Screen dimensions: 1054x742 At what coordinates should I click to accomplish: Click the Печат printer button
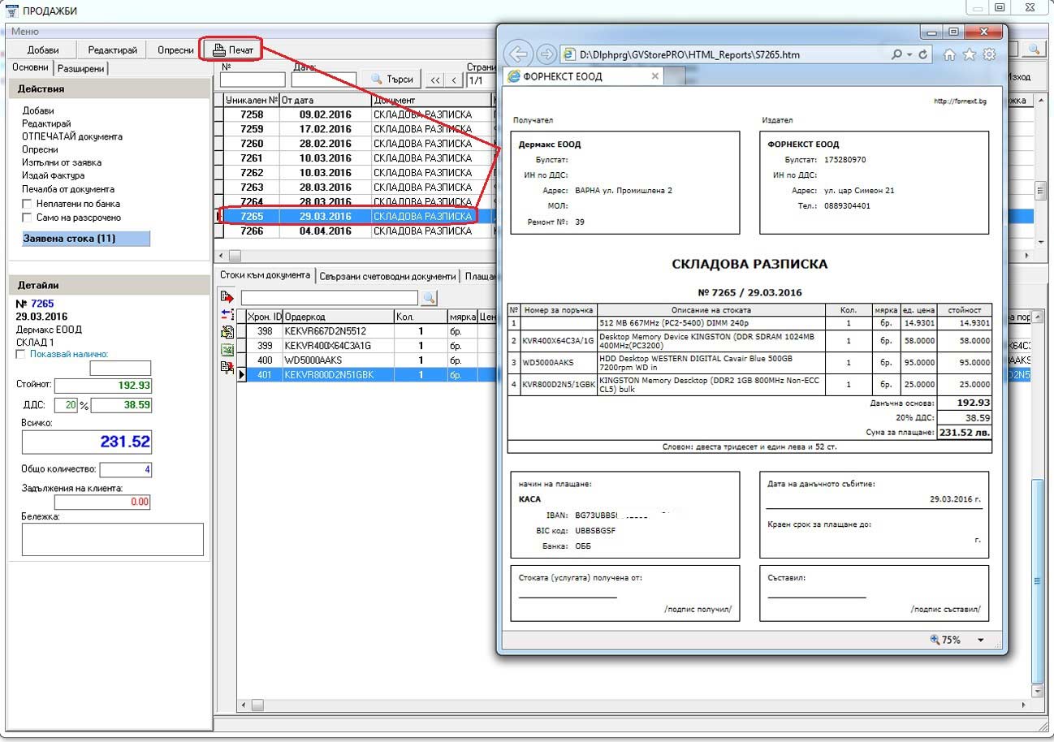[x=232, y=50]
